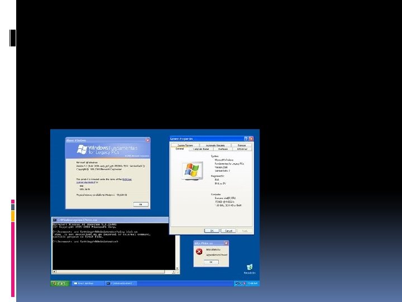The width and height of the screenshot is (402, 302).
Task: Click the system tray clock
Action: (x=252, y=284)
